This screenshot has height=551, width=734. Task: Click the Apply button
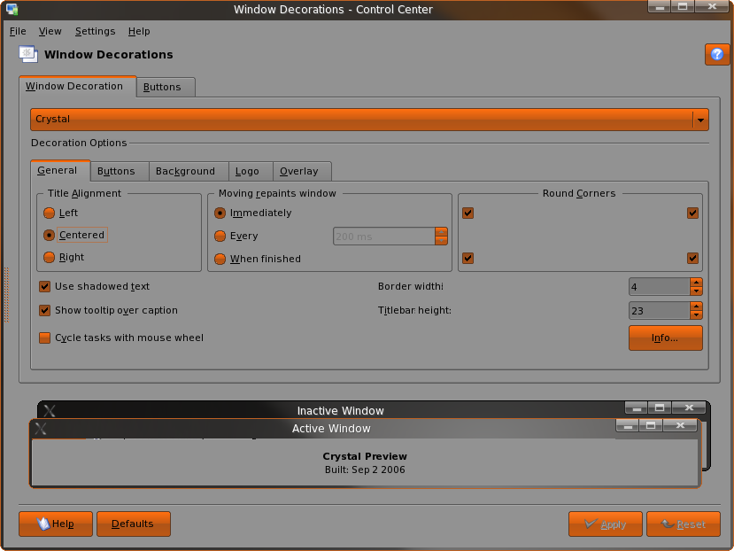606,524
